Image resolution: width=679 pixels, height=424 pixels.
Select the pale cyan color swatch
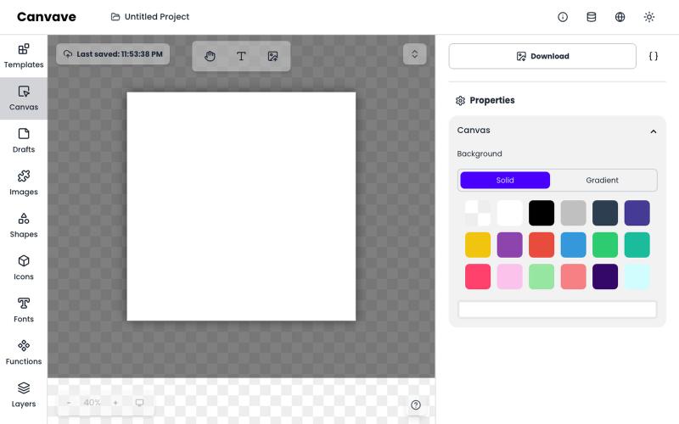coord(637,276)
